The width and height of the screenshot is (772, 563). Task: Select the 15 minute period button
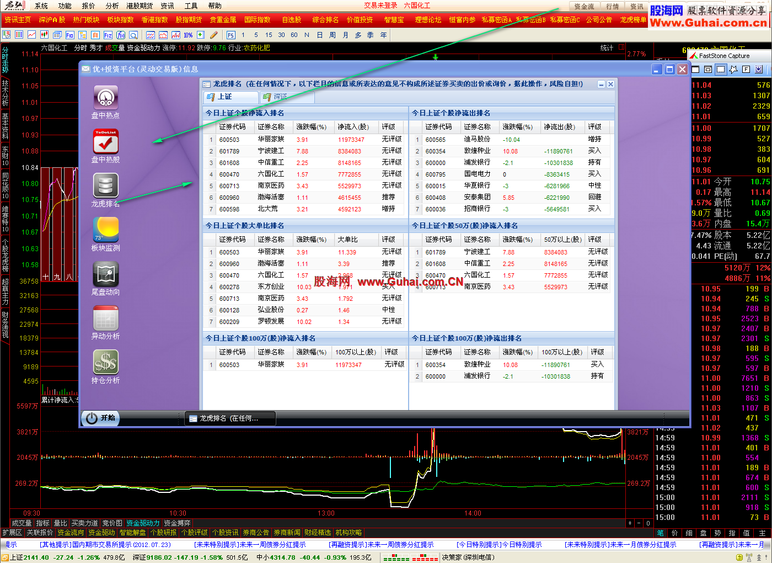pyautogui.click(x=269, y=35)
